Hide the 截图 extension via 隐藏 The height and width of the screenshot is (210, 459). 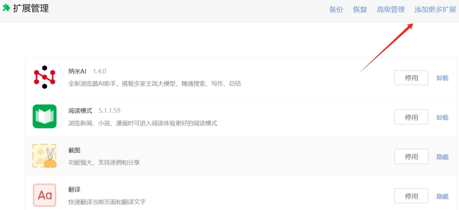coord(442,157)
